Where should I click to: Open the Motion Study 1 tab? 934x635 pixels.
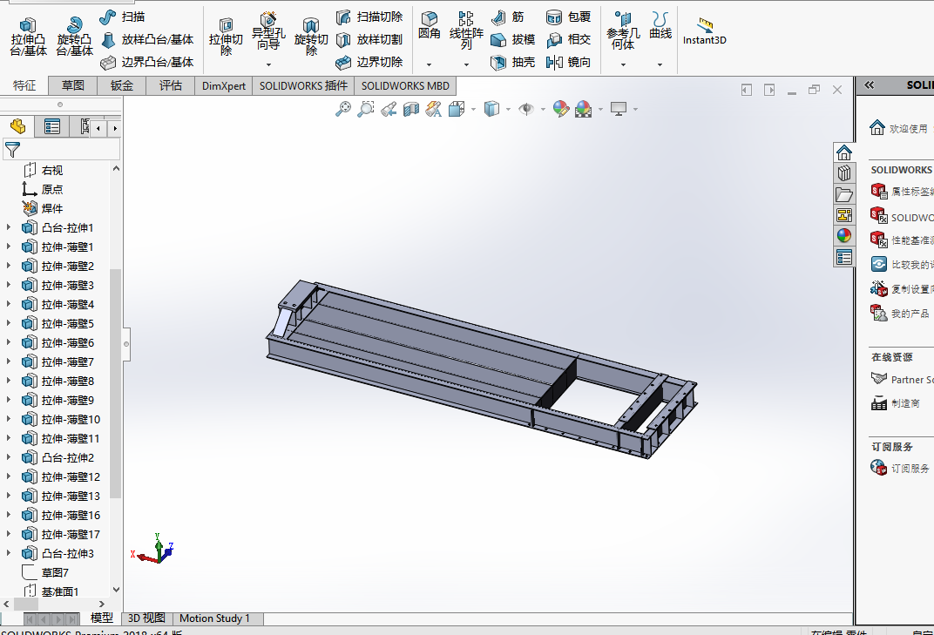(214, 618)
